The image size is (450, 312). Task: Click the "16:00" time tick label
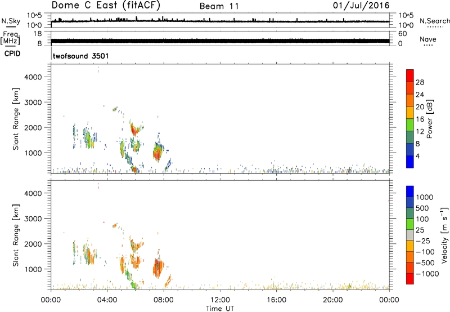(x=276, y=300)
